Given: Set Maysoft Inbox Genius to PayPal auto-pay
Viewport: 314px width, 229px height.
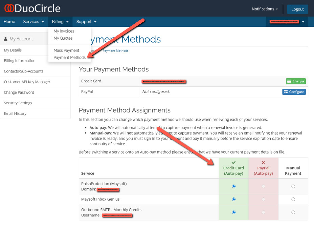Looking at the screenshot, I should (x=263, y=199).
